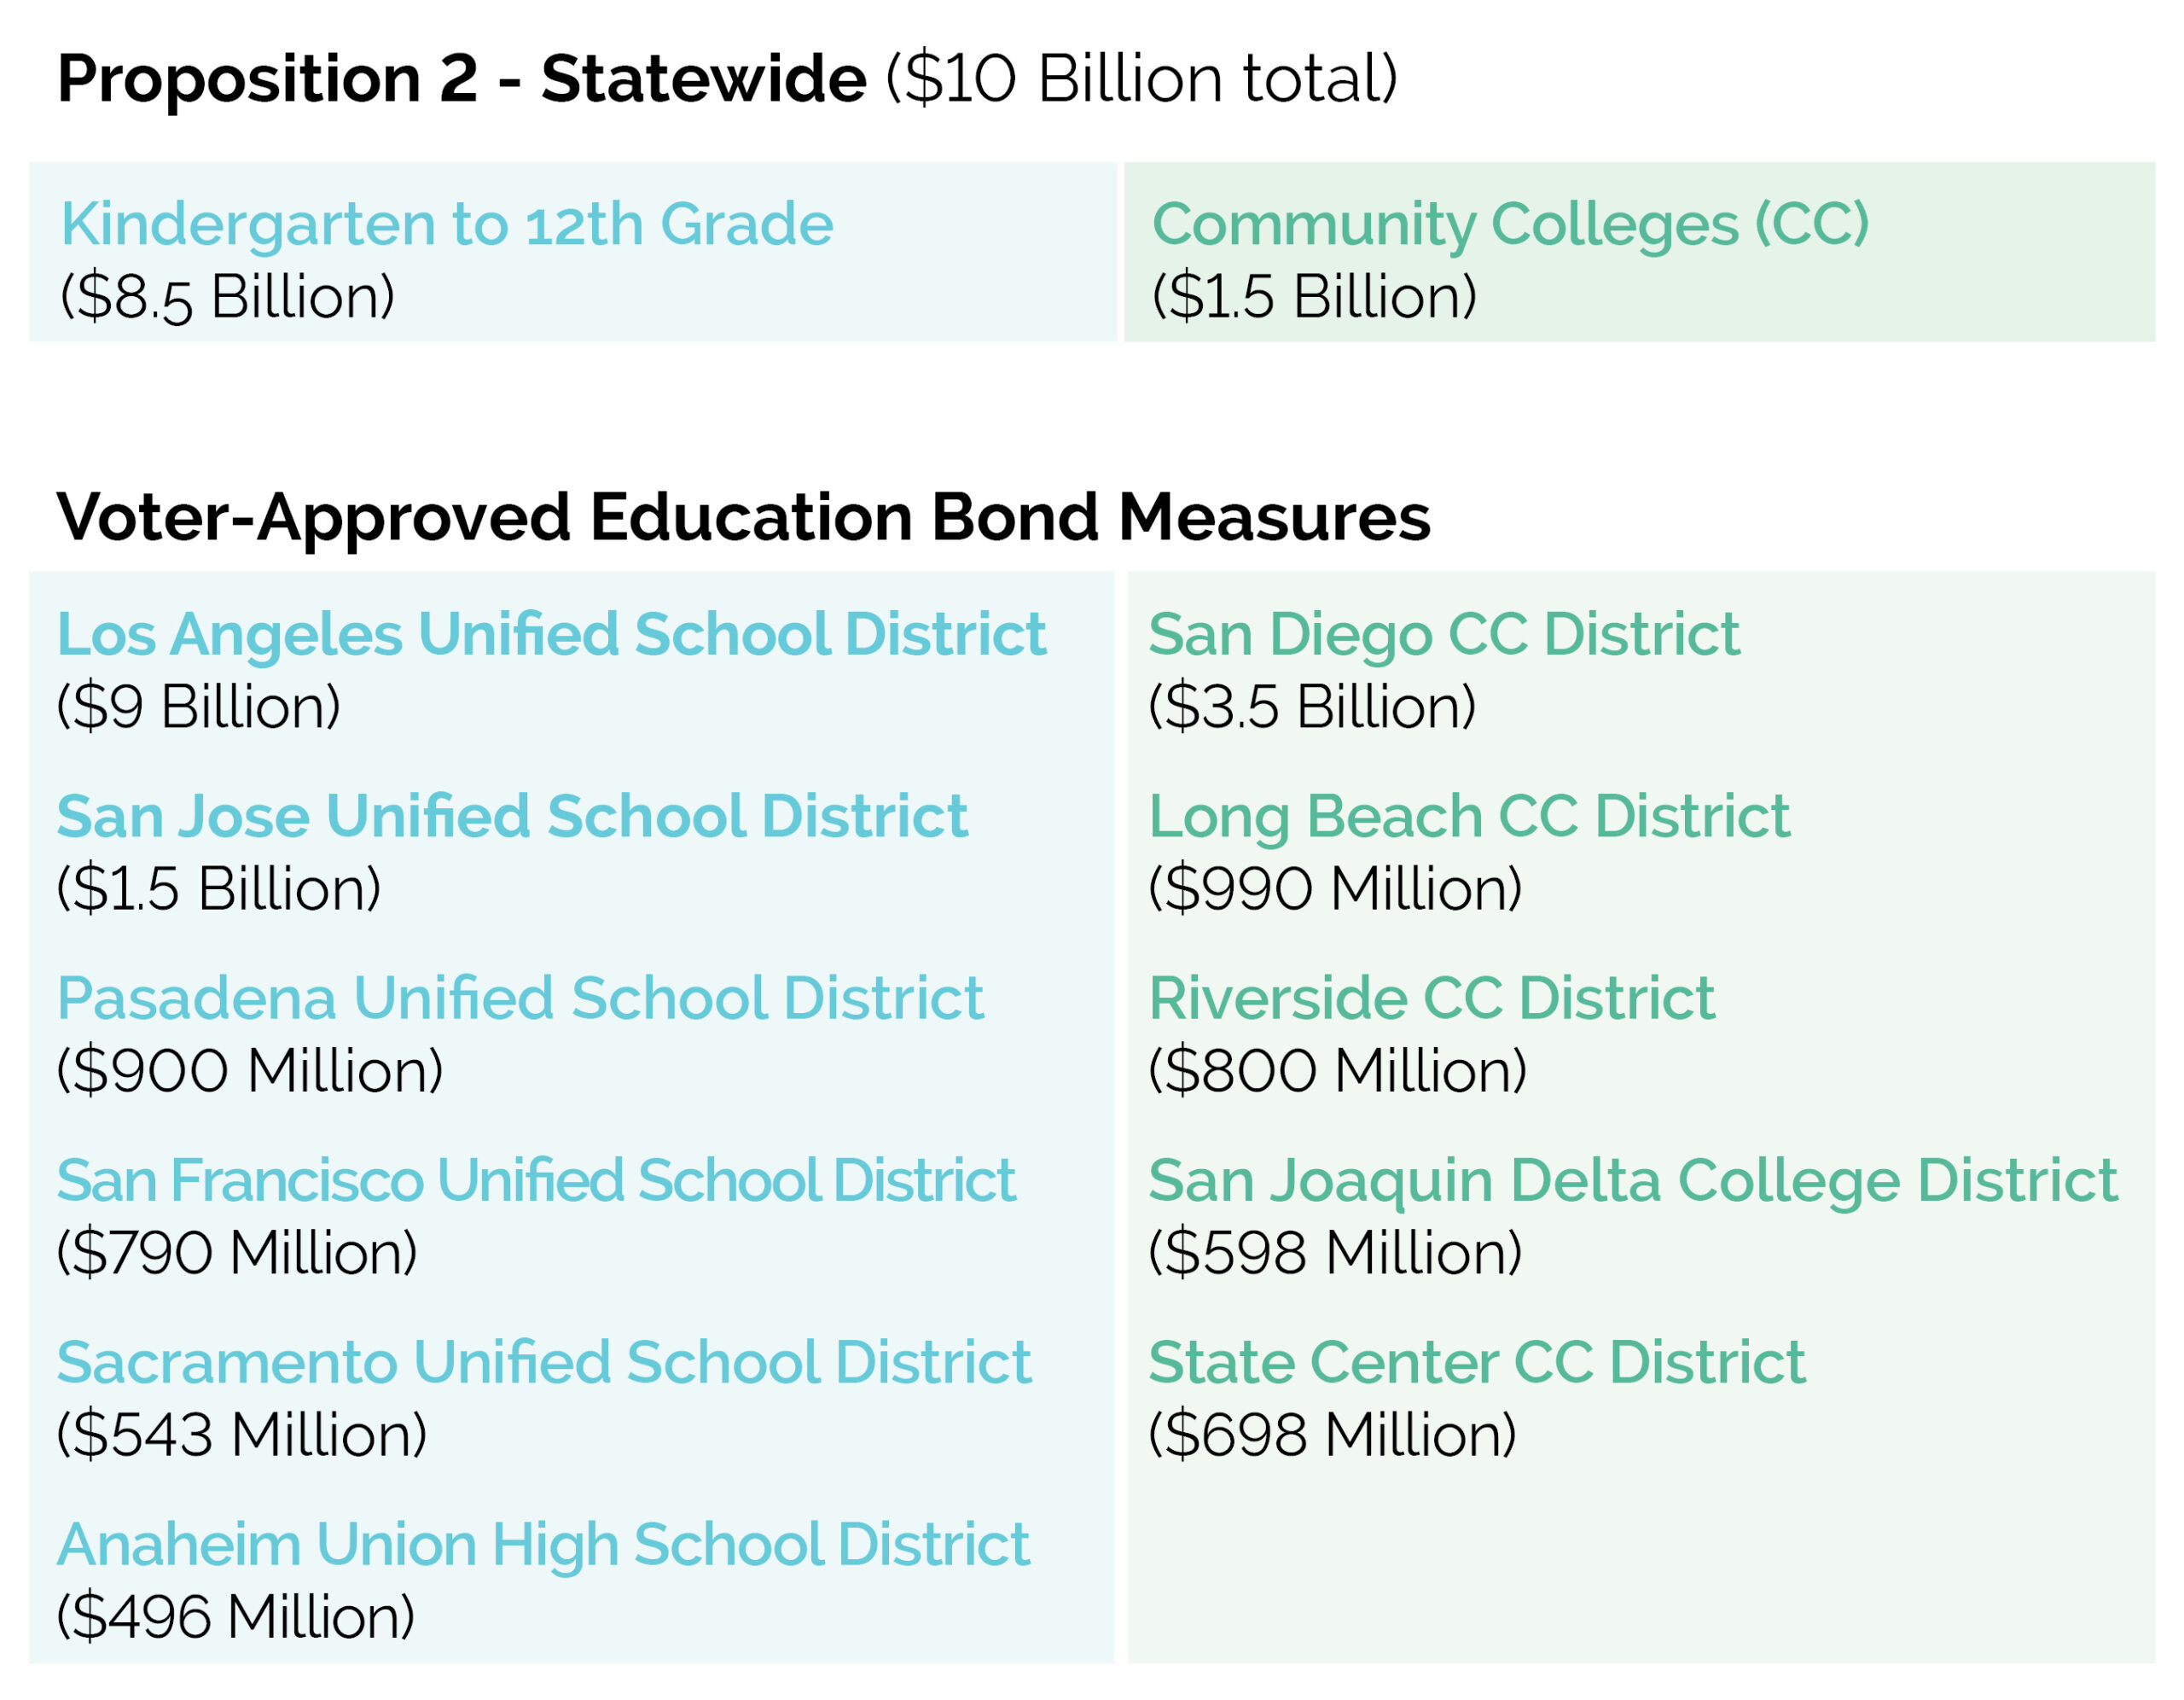This screenshot has width=2184, height=1700.
Task: Open San Diego CC District entry
Action: [x=1444, y=634]
